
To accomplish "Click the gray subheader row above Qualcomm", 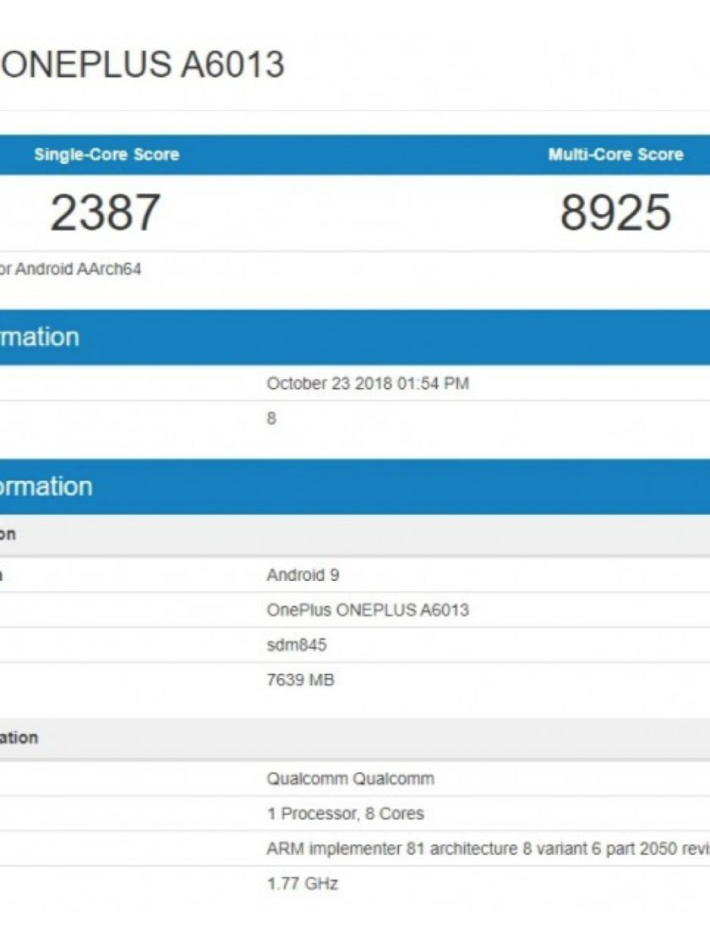I will point(355,737).
